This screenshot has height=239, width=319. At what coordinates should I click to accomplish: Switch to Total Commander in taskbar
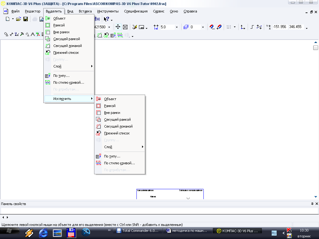pos(138,231)
